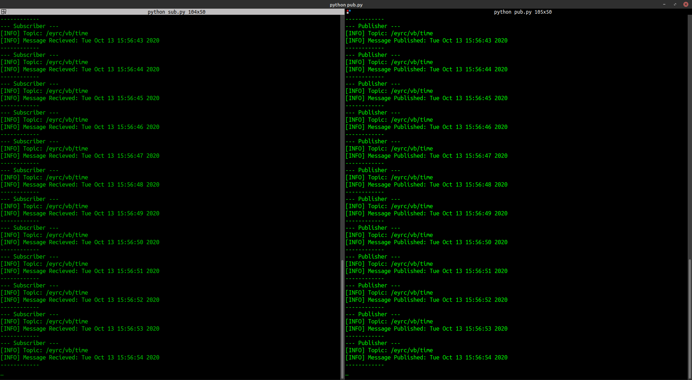
Task: Click '--- Publisher ---' header above 15:56:51 message
Action: tap(373, 257)
